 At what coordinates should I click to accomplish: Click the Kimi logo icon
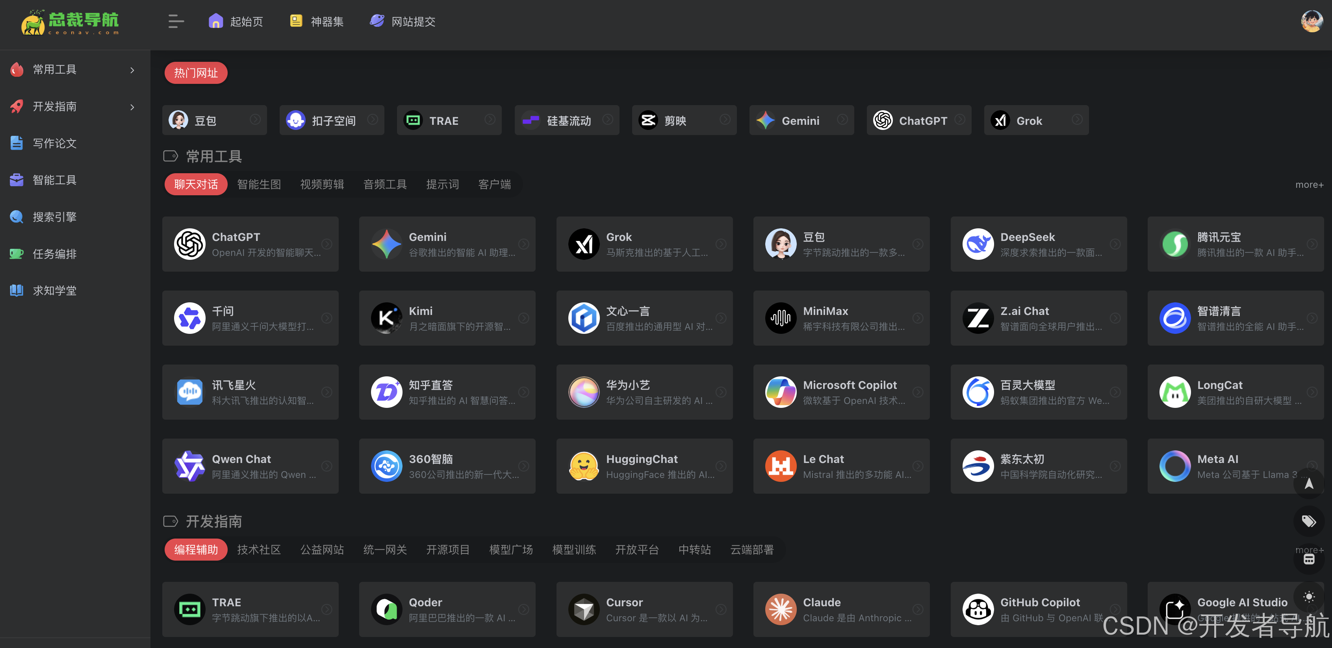coord(387,318)
